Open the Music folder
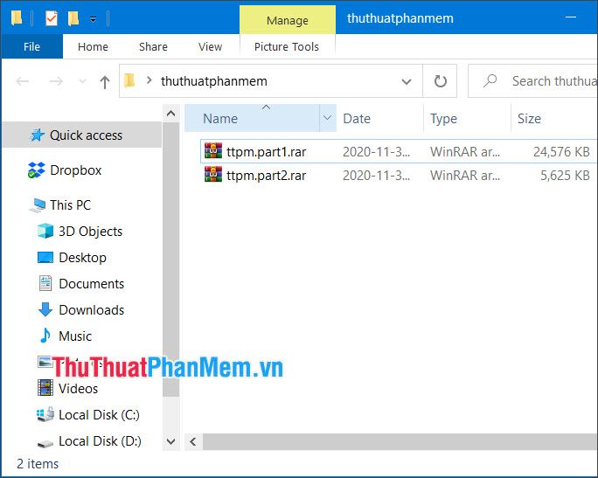This screenshot has width=598, height=478. 75,336
